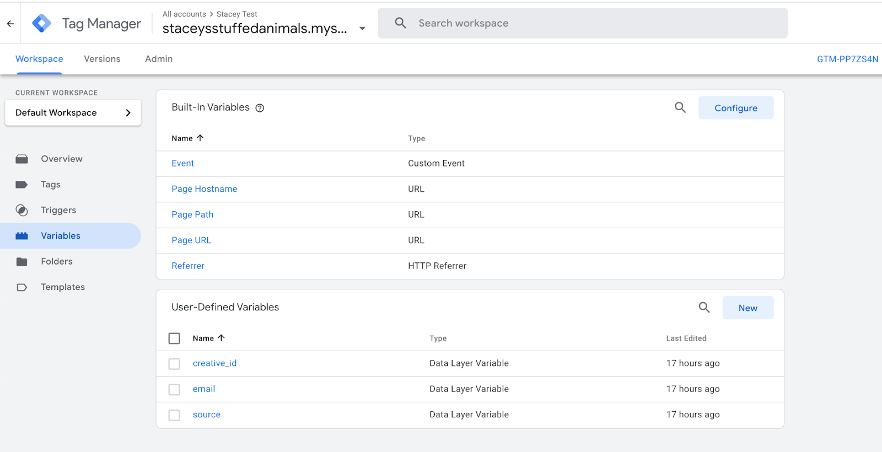Viewport: 882px width, 452px height.
Task: Click the Configure button
Action: 736,108
